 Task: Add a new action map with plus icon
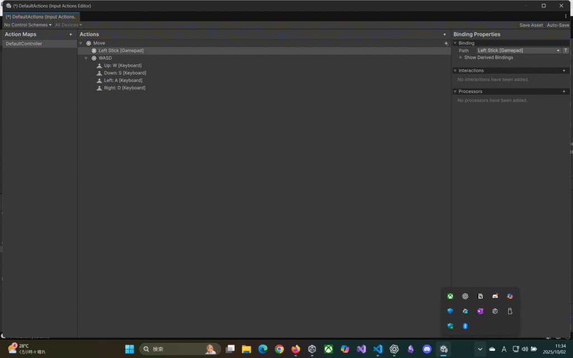point(71,35)
